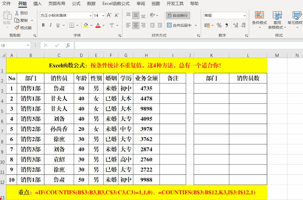
Task: Click accounting number format icon
Action: (x=207, y=25)
